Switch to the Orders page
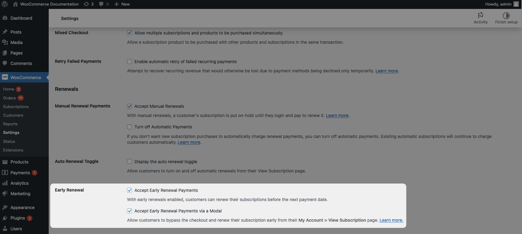 pyautogui.click(x=9, y=98)
